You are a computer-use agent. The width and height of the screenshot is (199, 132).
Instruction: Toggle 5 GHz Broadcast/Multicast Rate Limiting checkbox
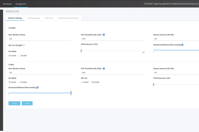[38, 87]
